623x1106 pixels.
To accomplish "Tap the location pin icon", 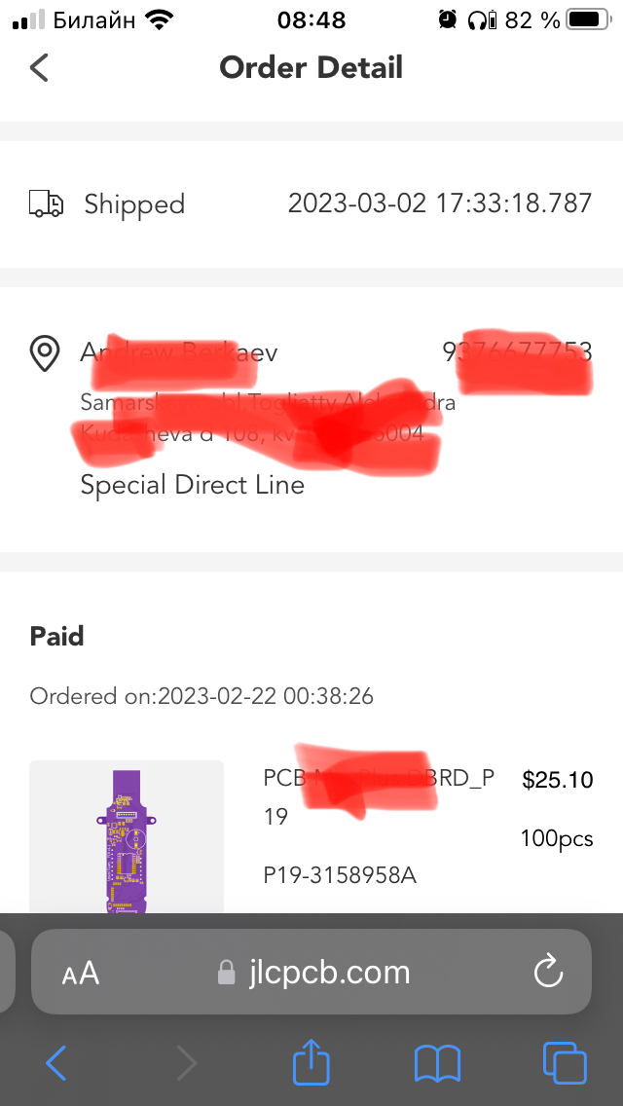I will coord(46,352).
